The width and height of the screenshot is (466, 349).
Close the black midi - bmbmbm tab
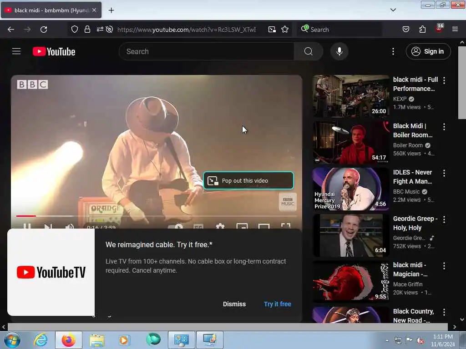click(94, 10)
